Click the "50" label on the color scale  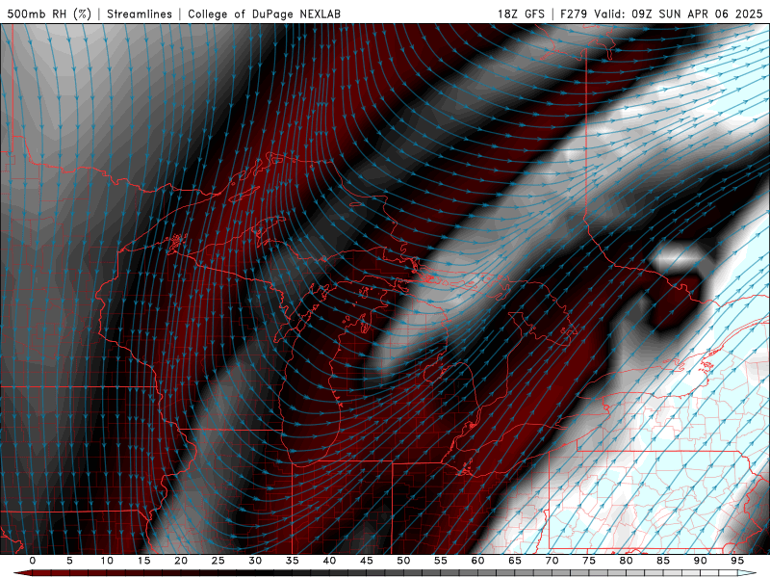point(403,561)
